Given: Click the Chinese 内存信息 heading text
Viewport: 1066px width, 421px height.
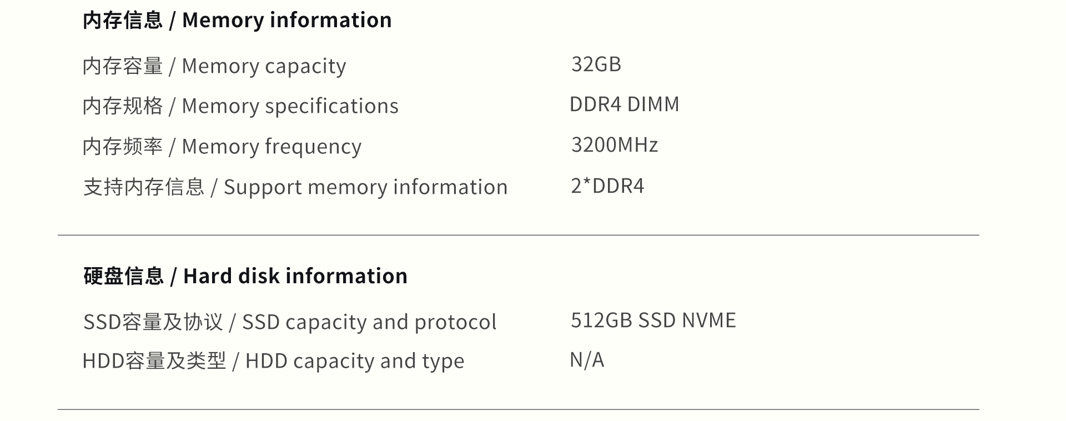Looking at the screenshot, I should point(122,21).
